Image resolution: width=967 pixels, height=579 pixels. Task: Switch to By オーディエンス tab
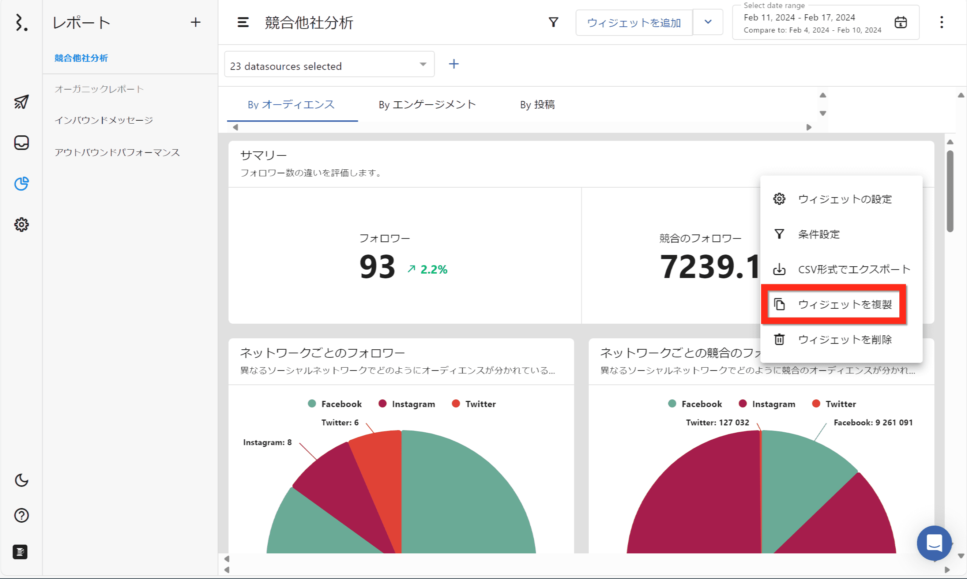pyautogui.click(x=292, y=105)
